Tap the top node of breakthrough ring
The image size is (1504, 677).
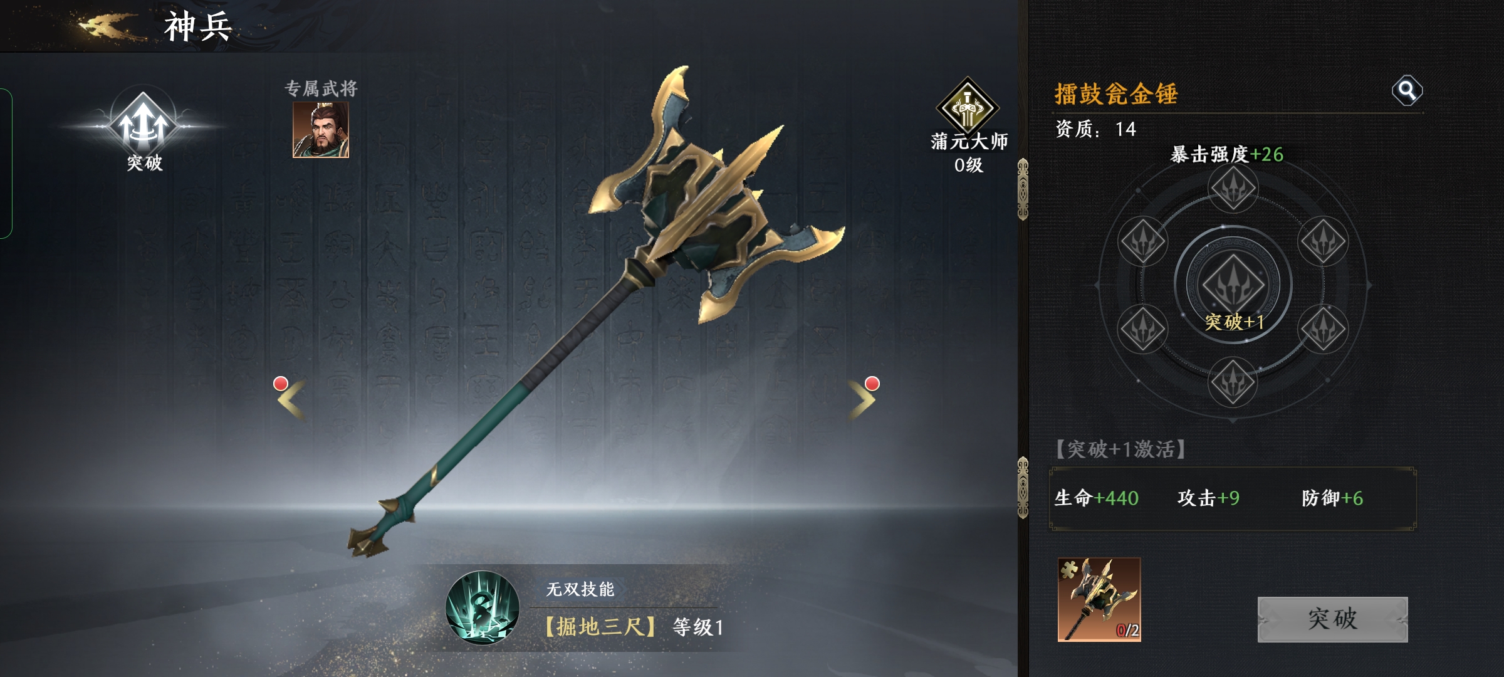click(x=1233, y=188)
